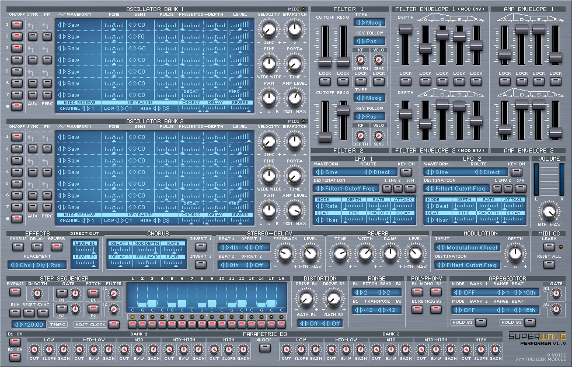Toggle the EQ B1 On button

pos(15,342)
